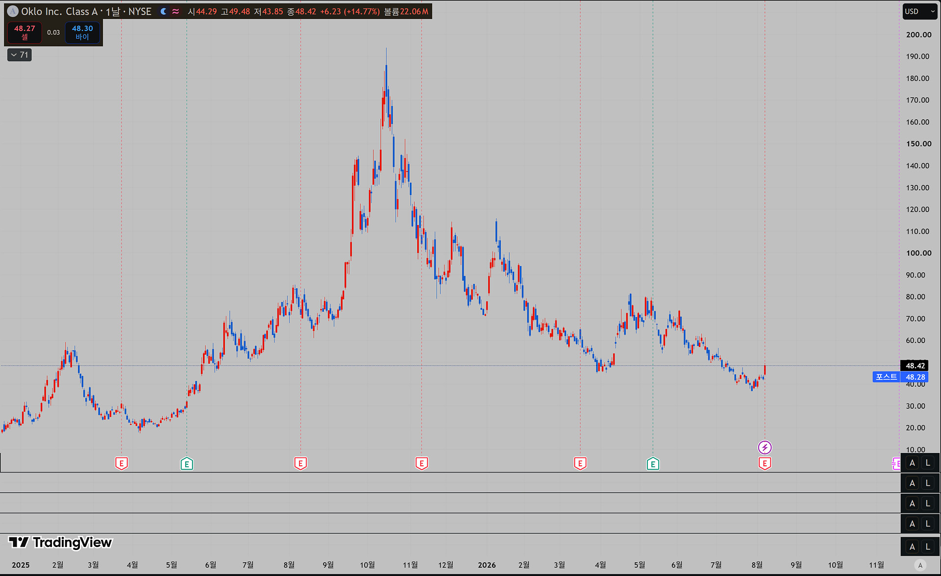Screen dimensions: 941x576
Task: Toggle auto scale A on the second pane
Action: coord(912,483)
